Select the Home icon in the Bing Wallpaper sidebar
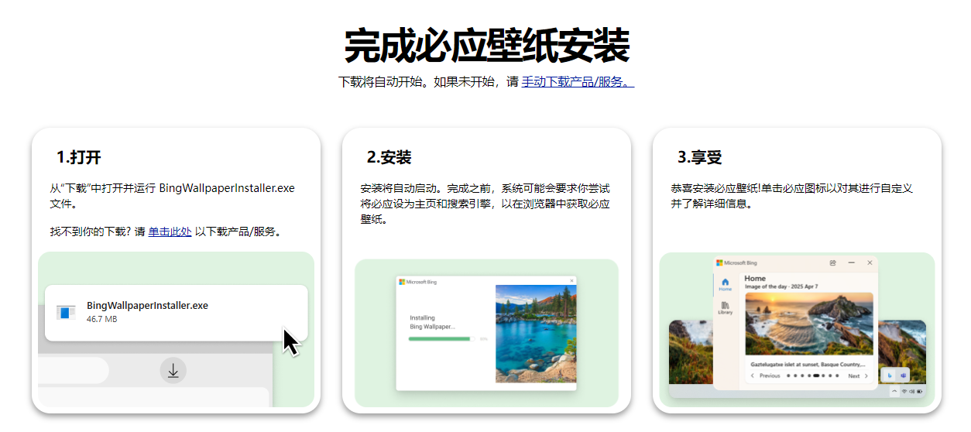Image resolution: width=971 pixels, height=432 pixels. (x=726, y=284)
